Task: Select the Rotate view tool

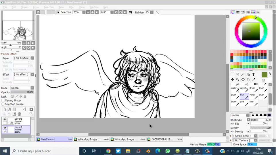Action: tap(243, 80)
